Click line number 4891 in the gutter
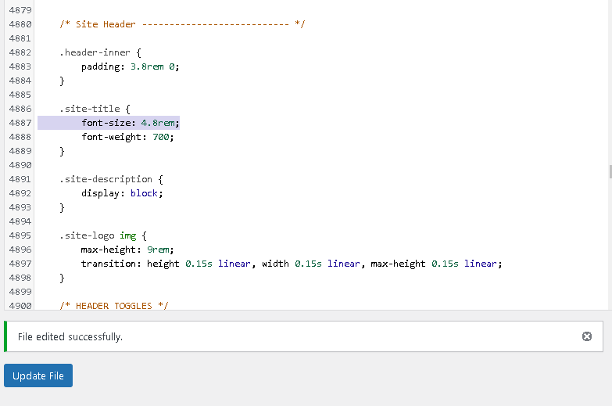This screenshot has width=612, height=406. (20, 179)
